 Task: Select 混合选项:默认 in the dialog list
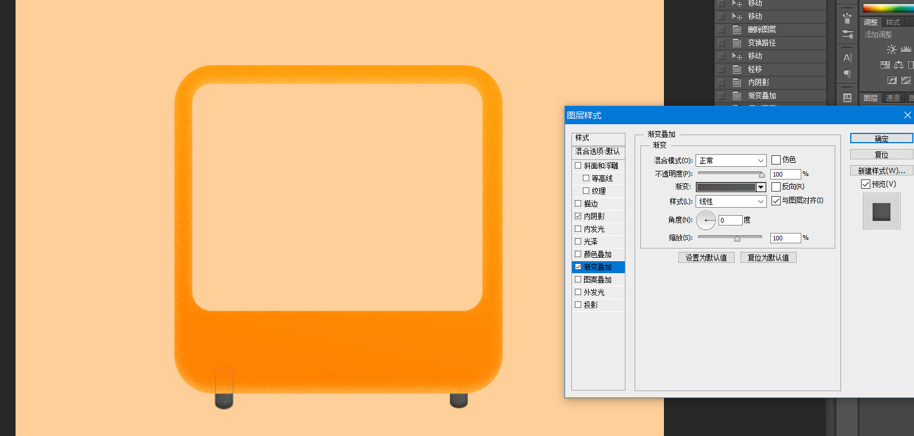coord(598,152)
